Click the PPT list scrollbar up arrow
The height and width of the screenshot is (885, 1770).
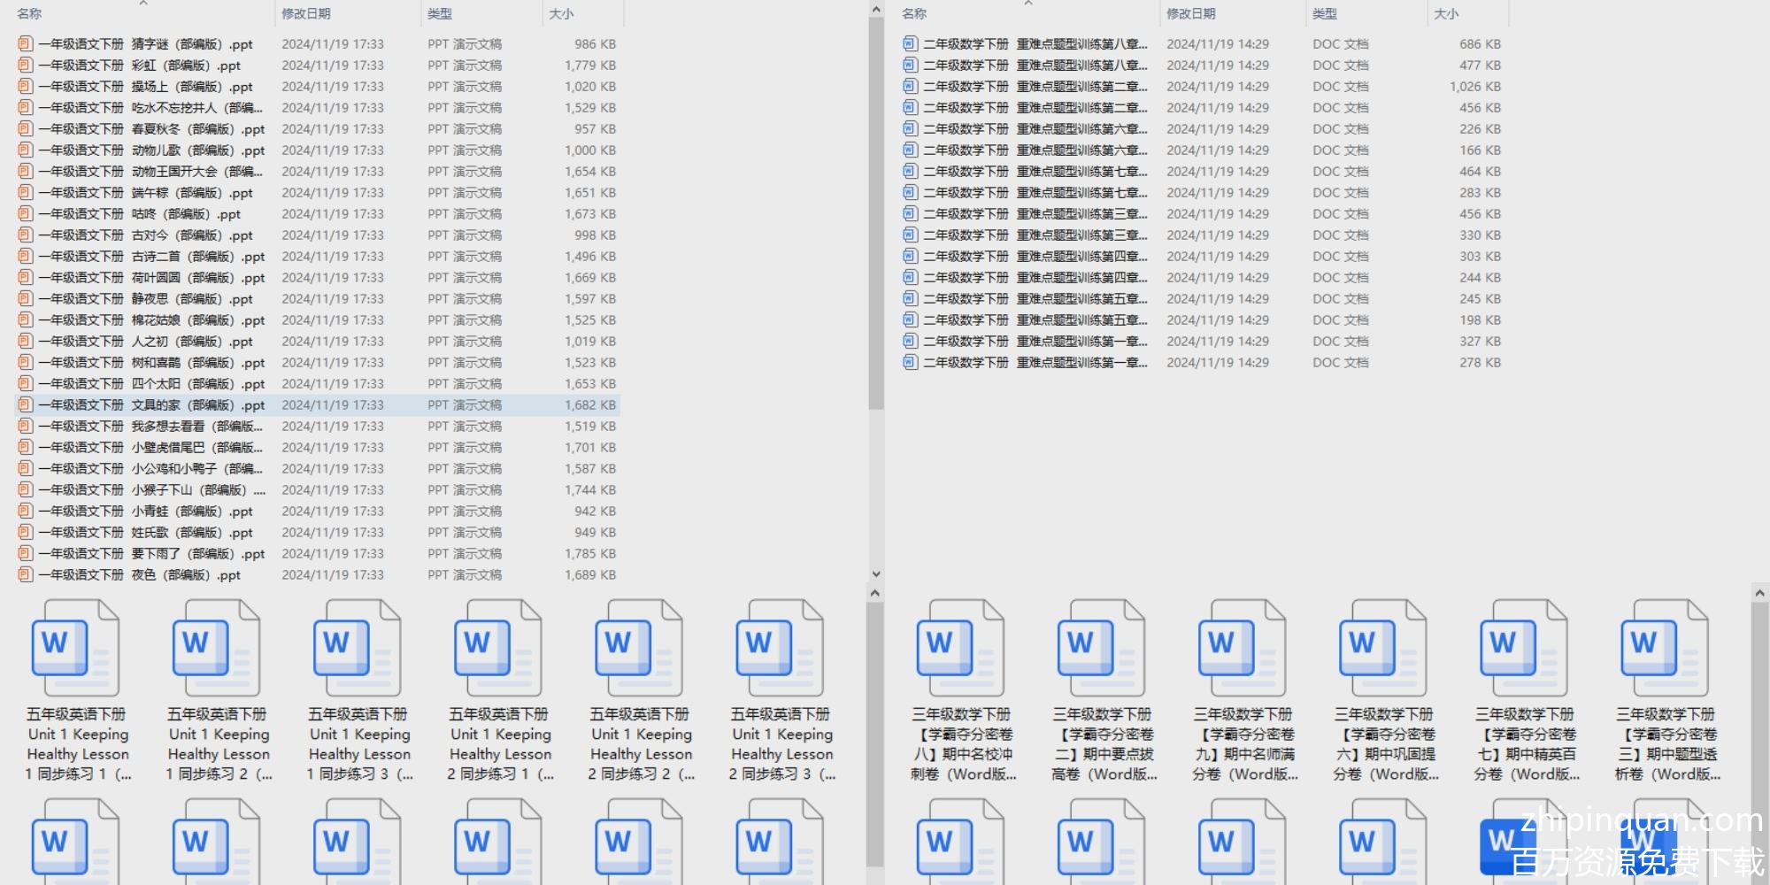coord(876,10)
